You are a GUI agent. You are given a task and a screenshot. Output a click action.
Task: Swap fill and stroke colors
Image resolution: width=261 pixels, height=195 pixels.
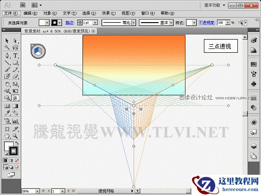pos(17,143)
